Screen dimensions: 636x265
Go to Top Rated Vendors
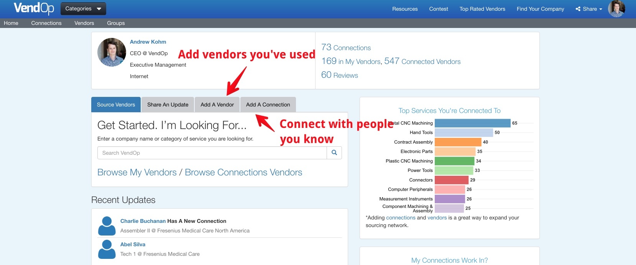point(482,9)
